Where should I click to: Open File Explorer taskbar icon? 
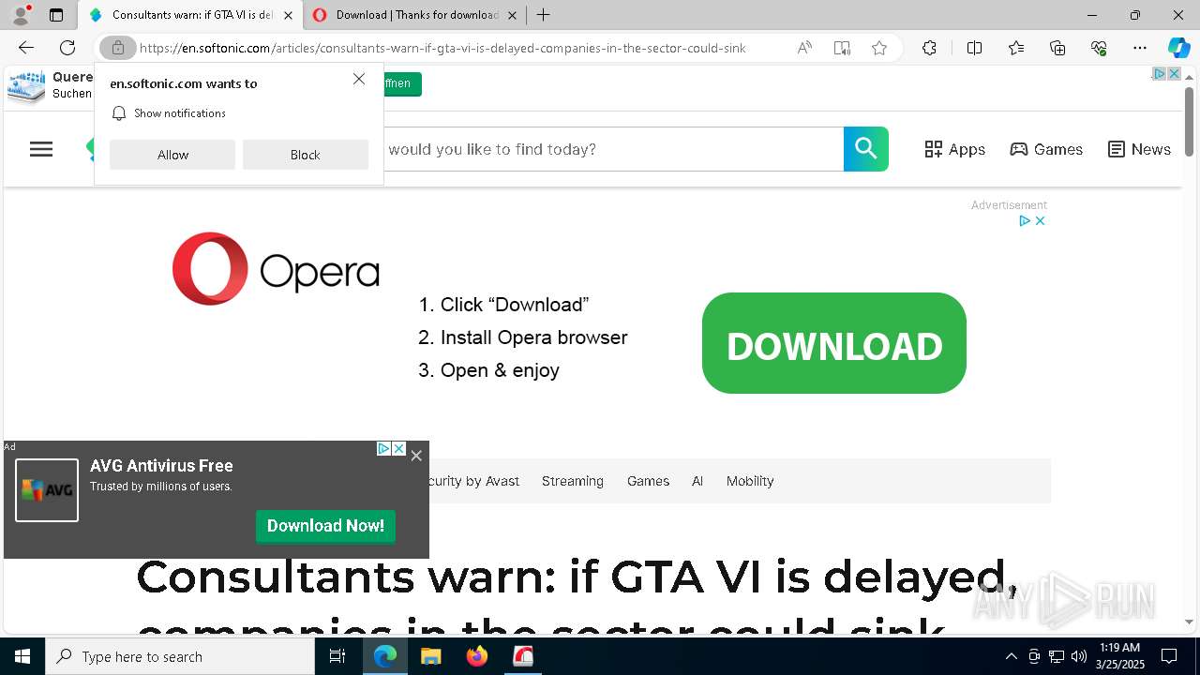point(431,656)
